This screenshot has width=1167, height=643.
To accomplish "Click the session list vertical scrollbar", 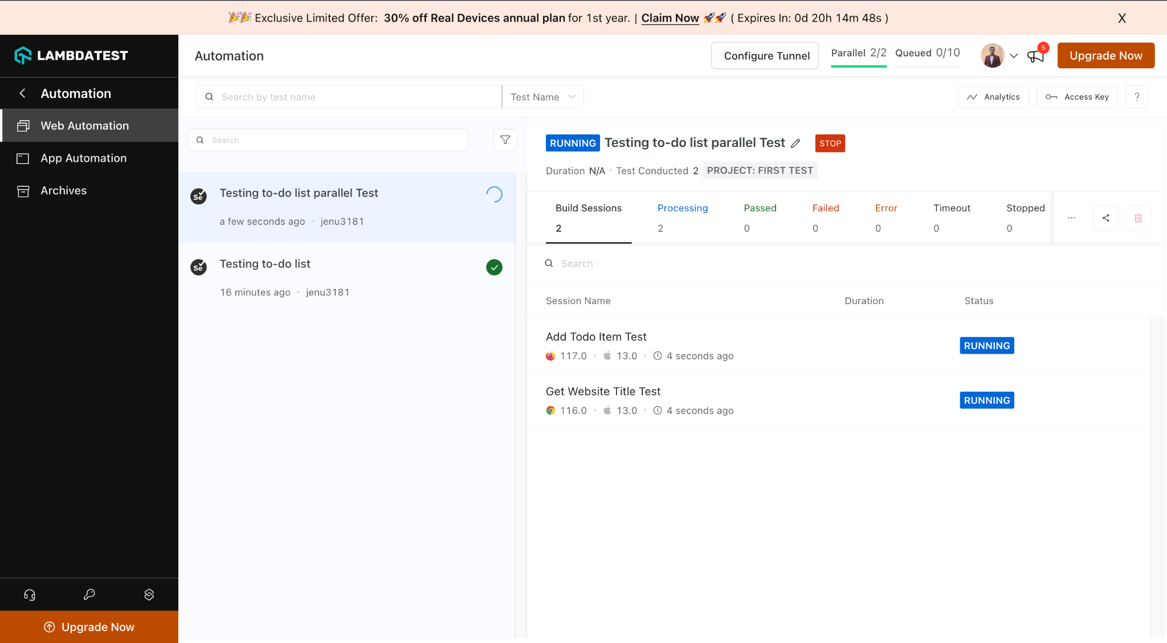I will click(x=1156, y=477).
